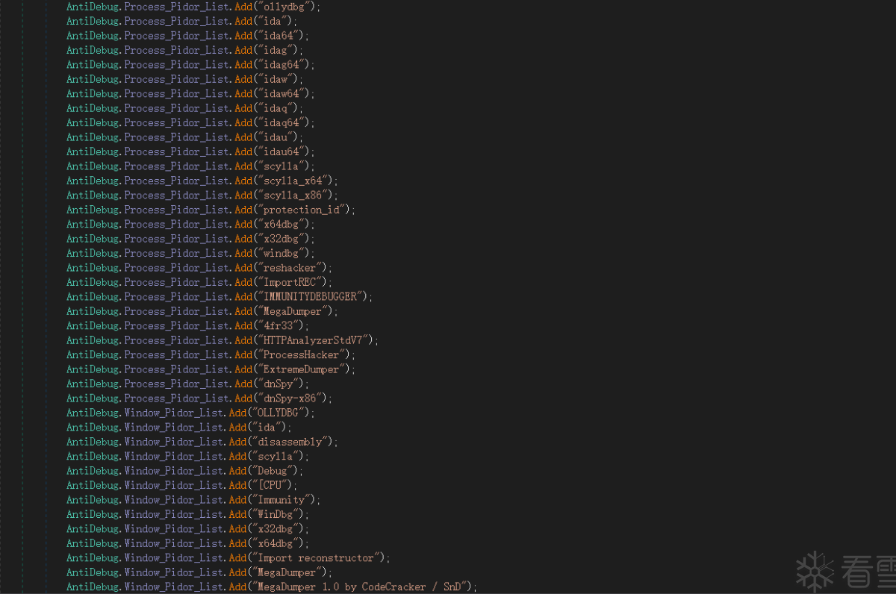The height and width of the screenshot is (594, 896).
Task: Place cursor on the "idag" line
Action: (185, 50)
